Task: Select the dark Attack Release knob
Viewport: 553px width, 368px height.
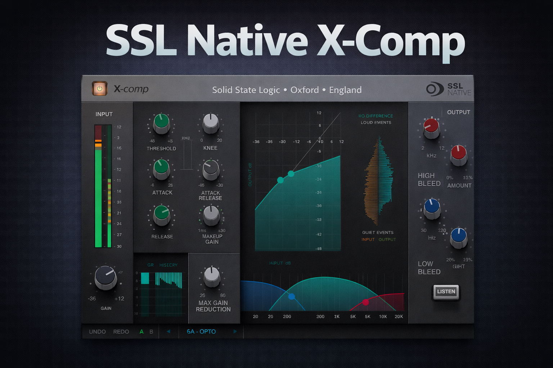Action: [211, 170]
